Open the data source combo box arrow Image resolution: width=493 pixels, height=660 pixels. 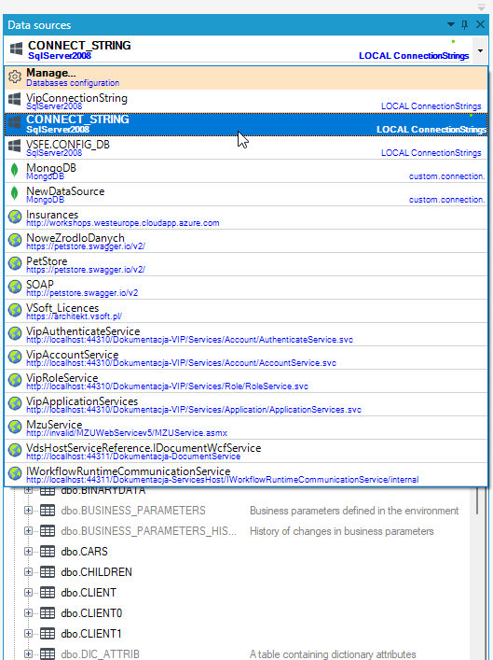(480, 50)
